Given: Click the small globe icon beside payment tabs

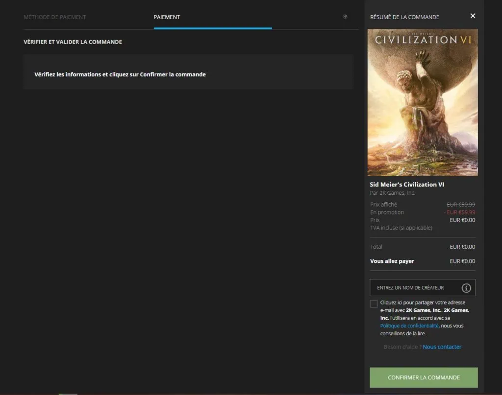Looking at the screenshot, I should [345, 17].
